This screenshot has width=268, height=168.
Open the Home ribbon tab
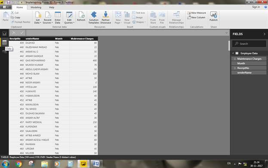(x=20, y=7)
